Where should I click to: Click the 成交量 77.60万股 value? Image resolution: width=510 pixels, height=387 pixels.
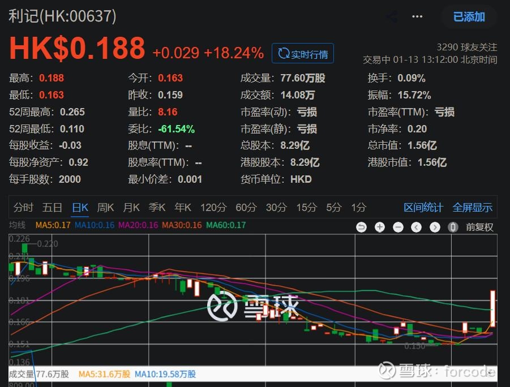[x=303, y=78]
